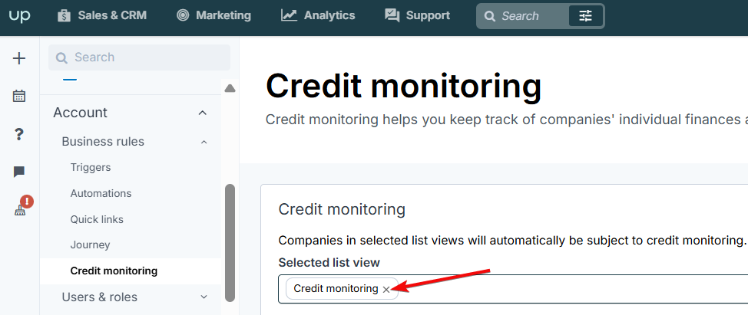The height and width of the screenshot is (315, 748).
Task: Open the Support menu
Action: 418,15
